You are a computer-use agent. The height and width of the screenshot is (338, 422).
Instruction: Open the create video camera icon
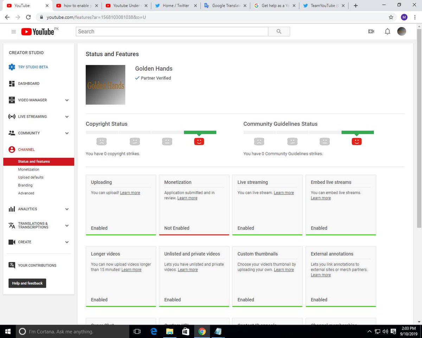click(371, 32)
